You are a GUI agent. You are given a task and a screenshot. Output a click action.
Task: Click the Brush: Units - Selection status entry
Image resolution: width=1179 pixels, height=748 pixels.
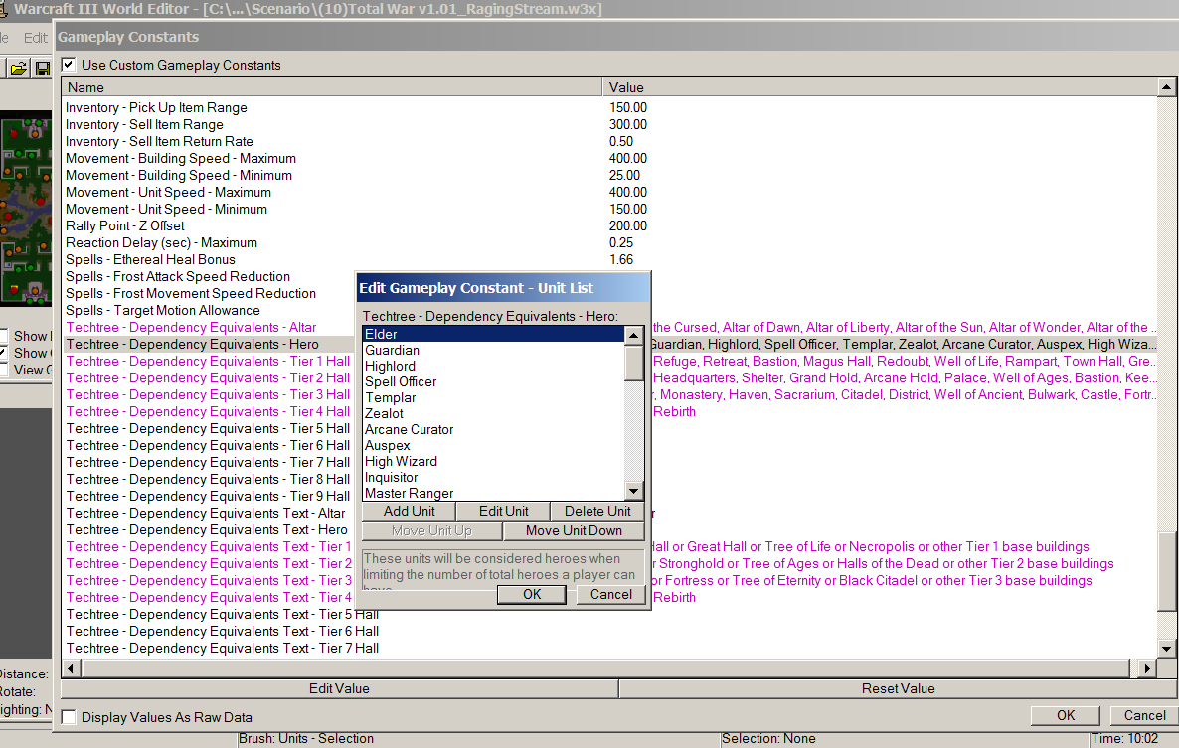[x=306, y=739]
